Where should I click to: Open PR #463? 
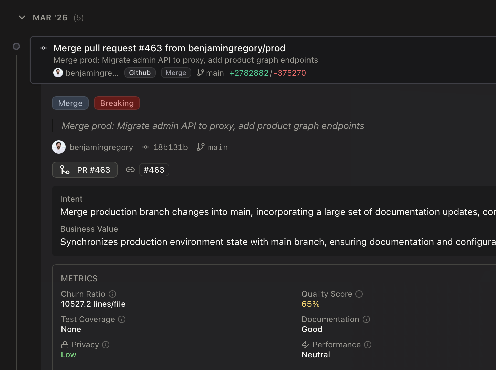85,170
